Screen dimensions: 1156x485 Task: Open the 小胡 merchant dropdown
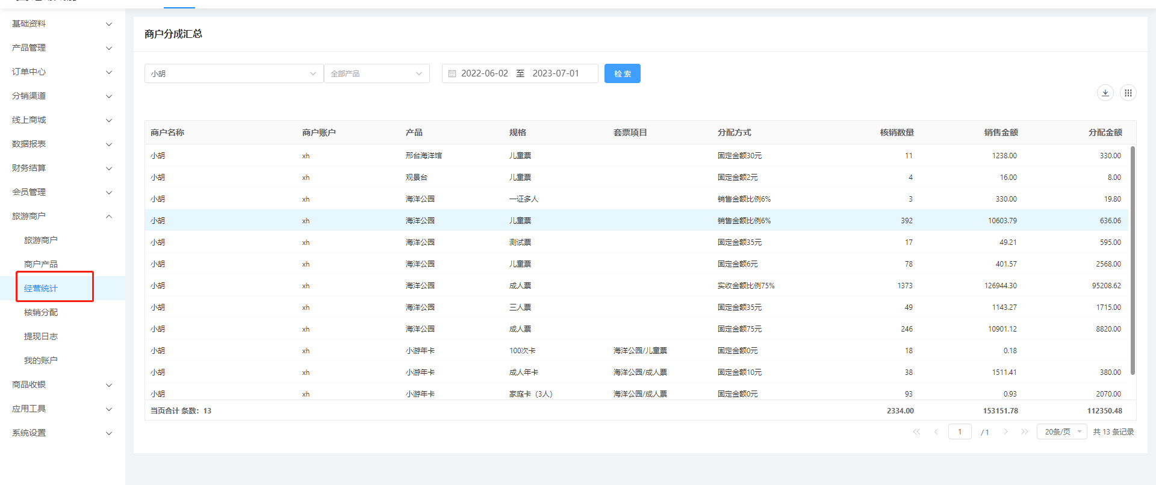tap(234, 73)
